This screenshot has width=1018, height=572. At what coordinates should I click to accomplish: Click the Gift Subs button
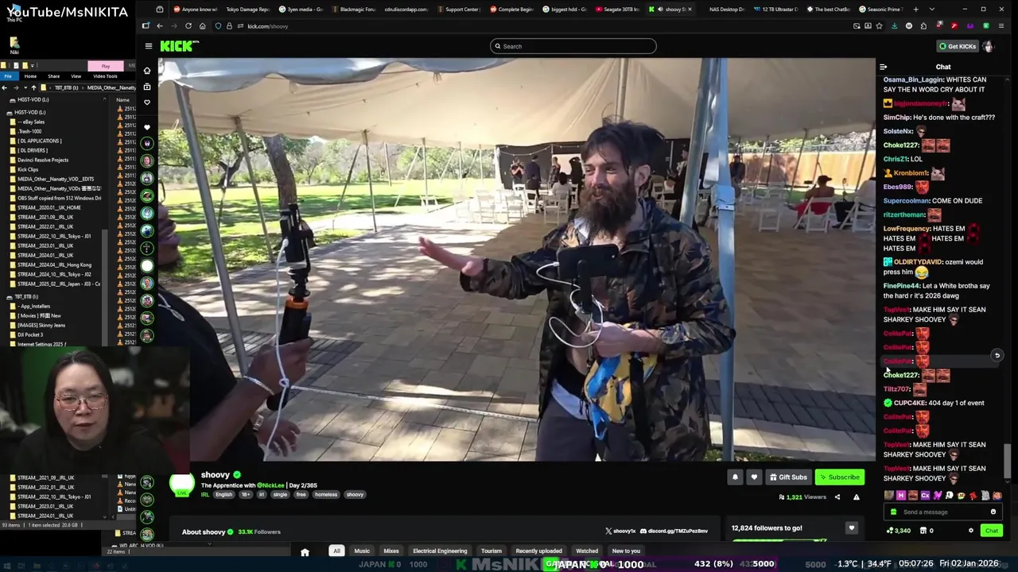(788, 477)
